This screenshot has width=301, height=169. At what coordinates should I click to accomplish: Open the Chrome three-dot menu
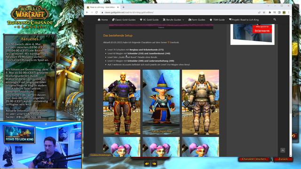point(288,12)
